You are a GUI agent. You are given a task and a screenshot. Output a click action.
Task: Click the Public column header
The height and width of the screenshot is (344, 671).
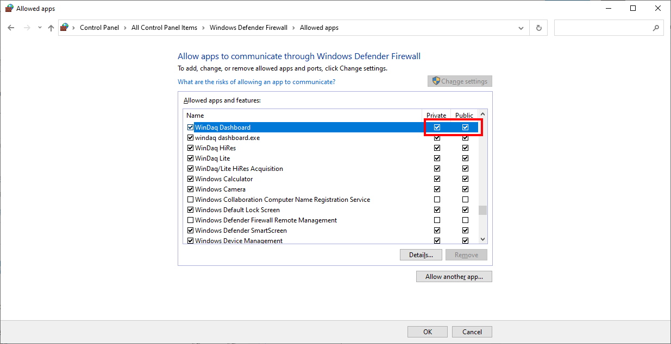point(464,115)
